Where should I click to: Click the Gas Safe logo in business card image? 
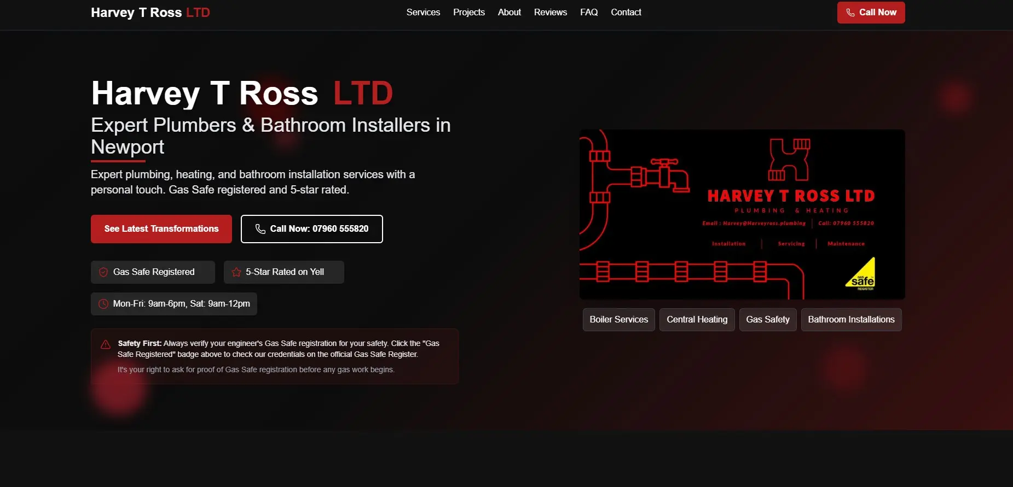coord(861,274)
